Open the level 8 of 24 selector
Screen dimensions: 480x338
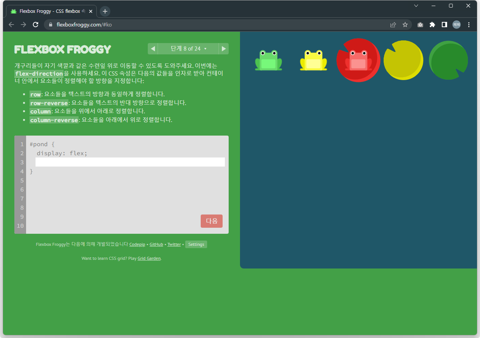188,49
